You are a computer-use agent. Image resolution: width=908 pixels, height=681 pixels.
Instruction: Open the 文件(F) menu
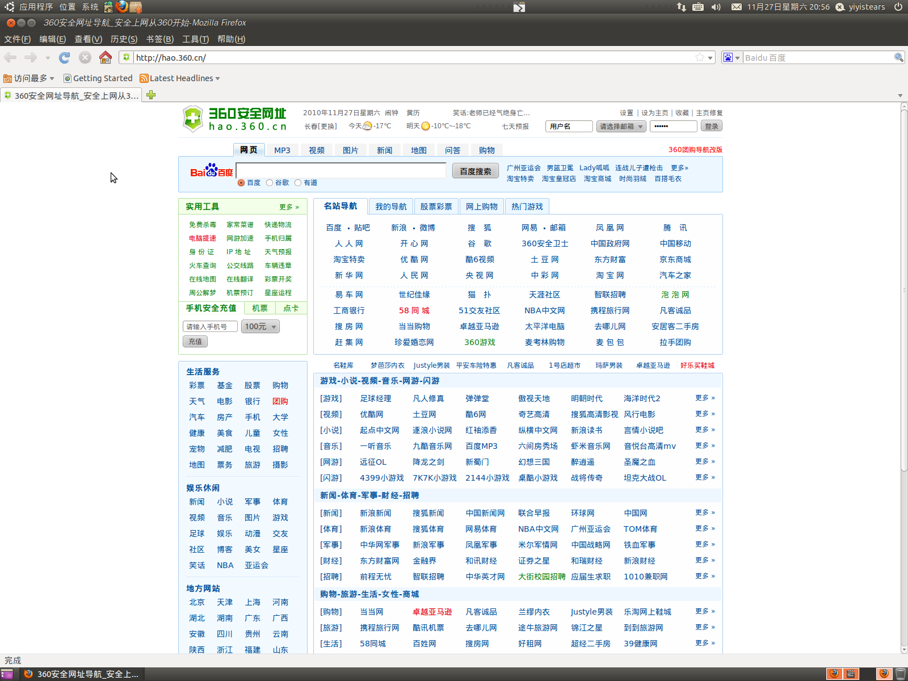coord(17,39)
